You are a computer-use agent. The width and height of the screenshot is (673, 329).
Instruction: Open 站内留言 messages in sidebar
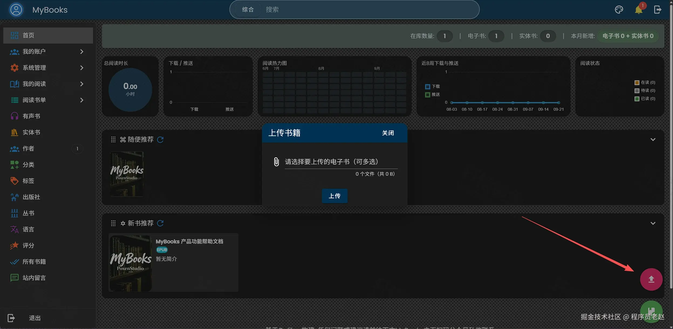[x=48, y=278]
